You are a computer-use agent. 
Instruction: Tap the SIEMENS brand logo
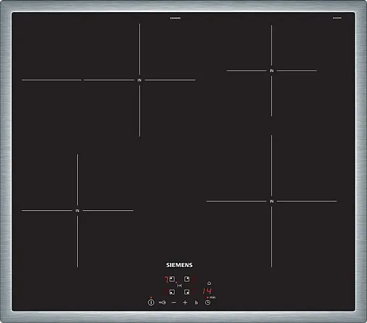[x=179, y=265]
